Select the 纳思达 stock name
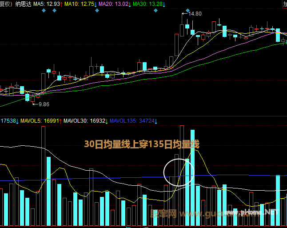 24,4
